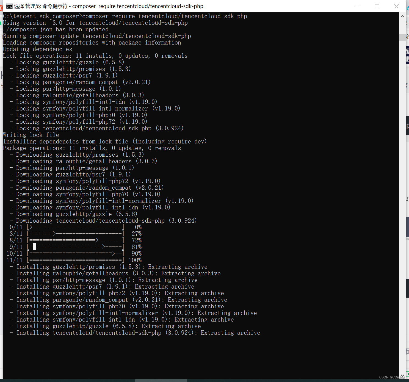The image size is (409, 382).
Task: Click 'Downloading guzzlehttp/promises (1.5.3)' line
Action: (x=77, y=155)
